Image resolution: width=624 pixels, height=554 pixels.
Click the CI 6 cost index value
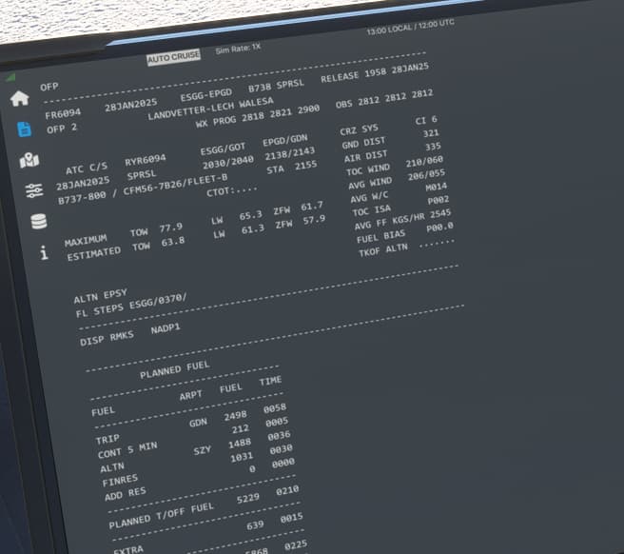(426, 120)
